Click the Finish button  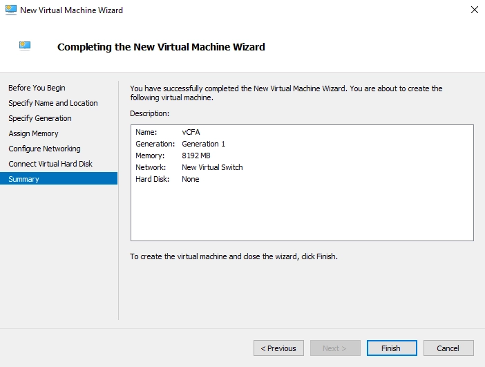point(392,348)
